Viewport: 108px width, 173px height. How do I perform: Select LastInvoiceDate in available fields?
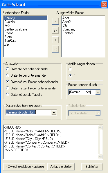click(x=16, y=29)
